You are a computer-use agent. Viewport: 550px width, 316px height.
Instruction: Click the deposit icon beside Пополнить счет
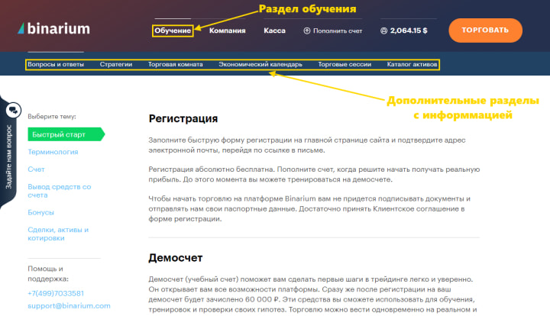(x=307, y=31)
